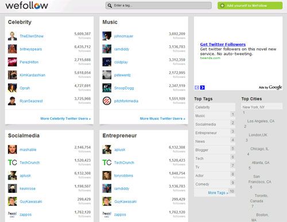The image size is (287, 222).
Task: Open Oprah profile link
Action: [x=25, y=88]
